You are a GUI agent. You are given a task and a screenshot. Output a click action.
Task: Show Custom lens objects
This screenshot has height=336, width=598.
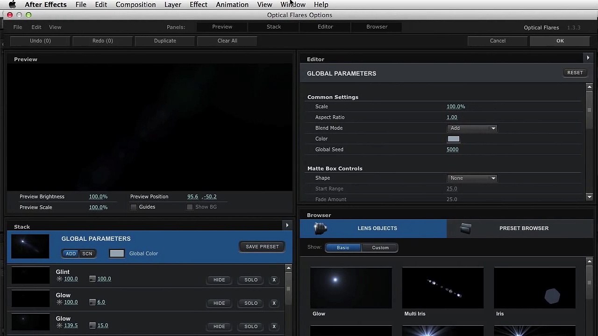click(380, 248)
